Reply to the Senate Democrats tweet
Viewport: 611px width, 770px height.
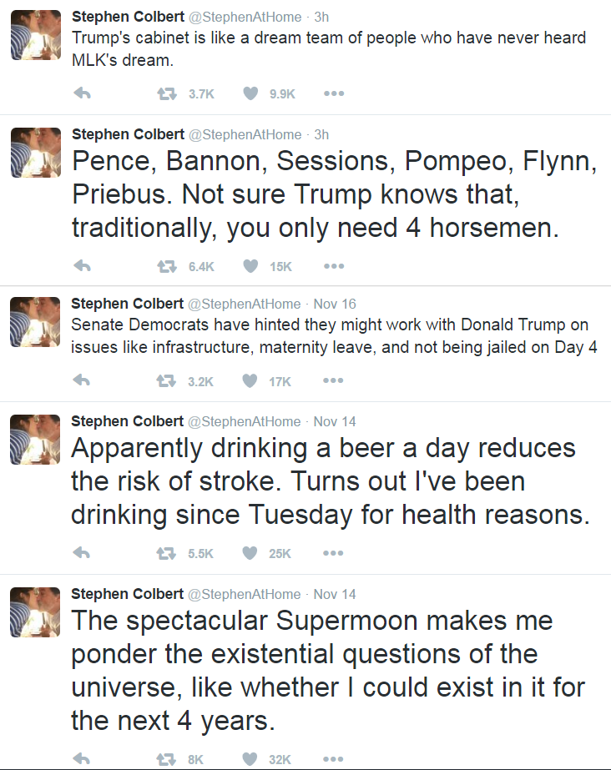click(x=82, y=381)
